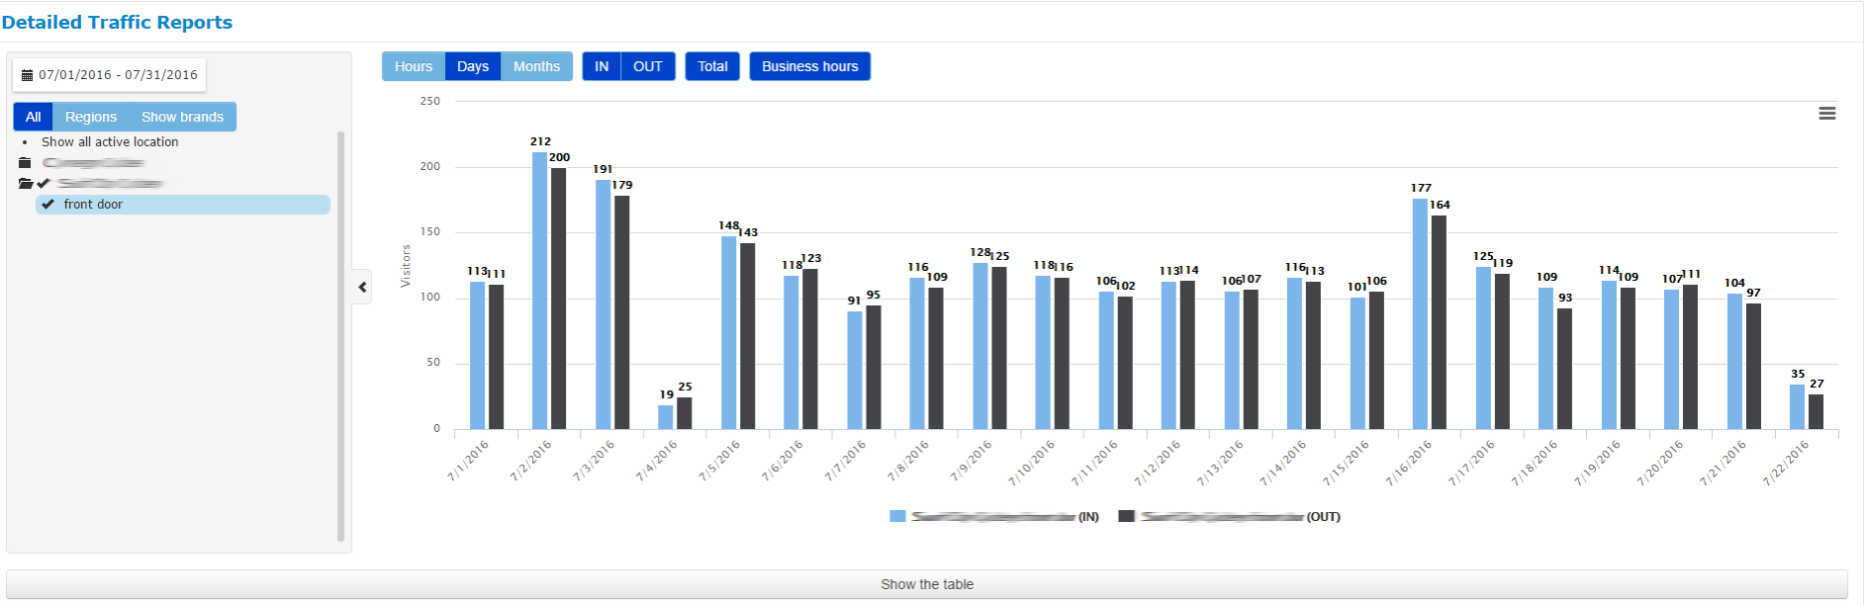
Task: Toggle the checkmark beside front door
Action: pyautogui.click(x=47, y=205)
